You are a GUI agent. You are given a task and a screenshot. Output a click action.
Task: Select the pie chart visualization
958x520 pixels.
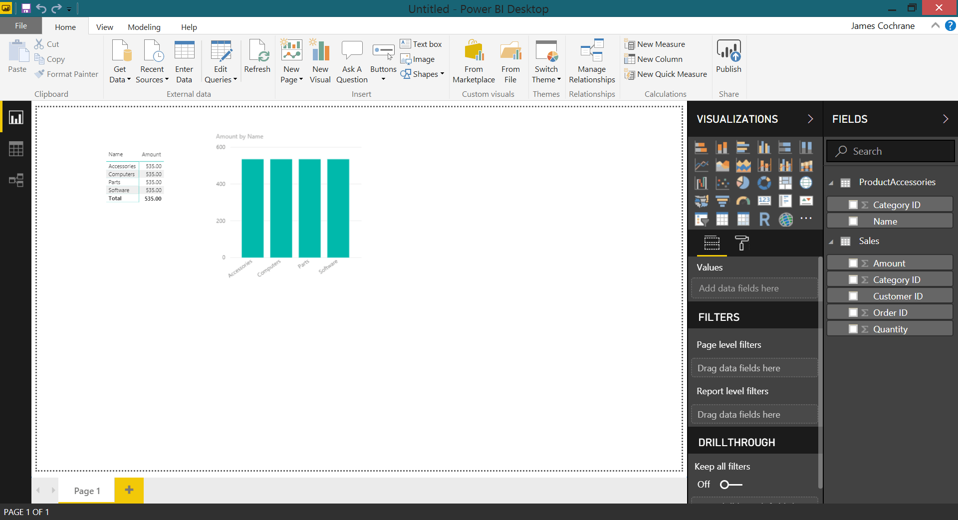pos(743,183)
